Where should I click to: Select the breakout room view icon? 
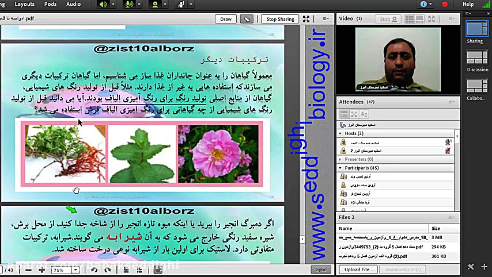tap(354, 114)
